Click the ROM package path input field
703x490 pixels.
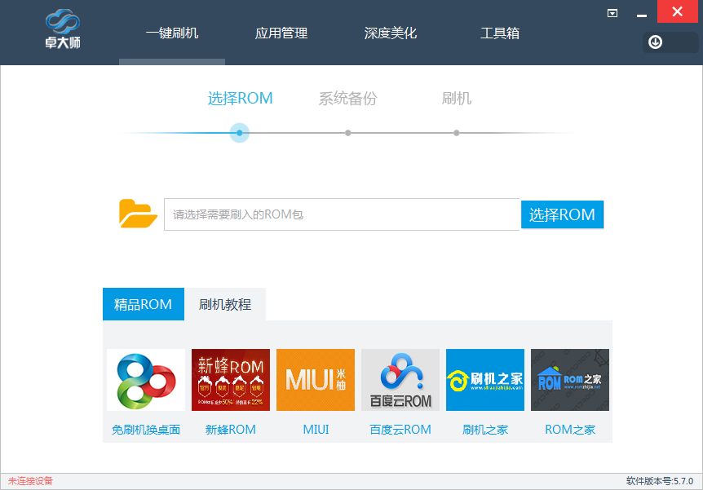343,214
